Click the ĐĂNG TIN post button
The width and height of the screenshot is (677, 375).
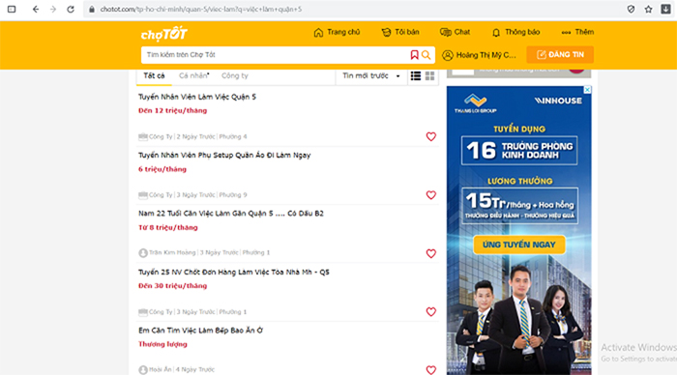click(x=560, y=55)
